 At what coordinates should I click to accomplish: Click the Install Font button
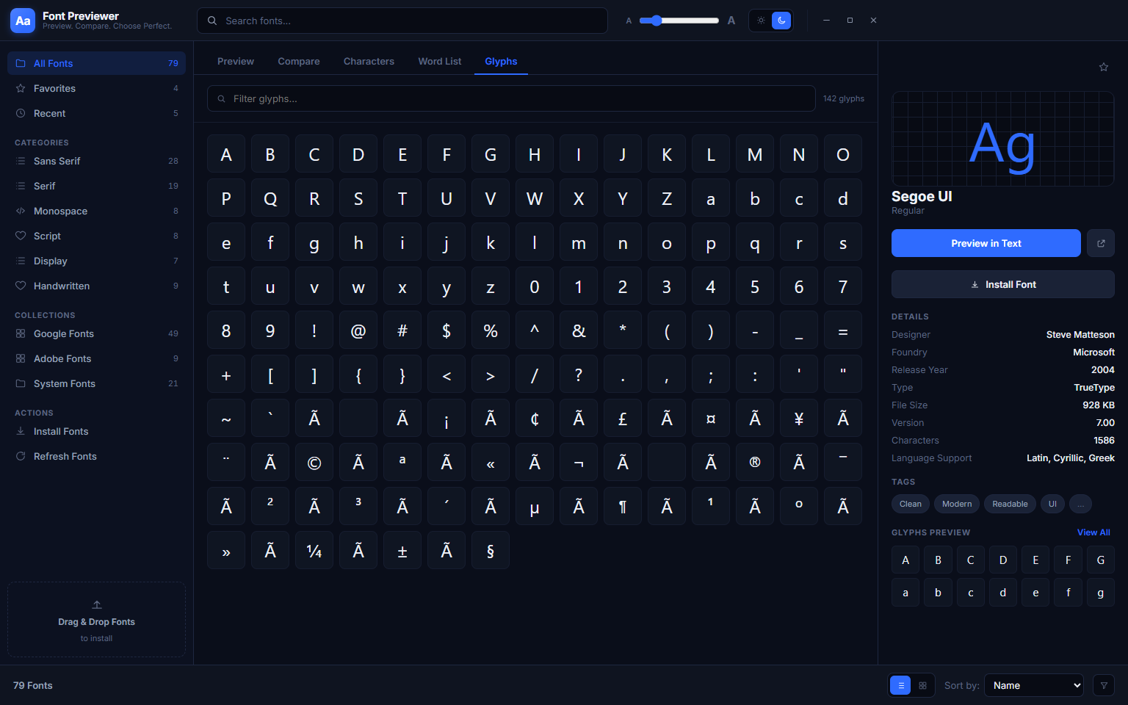pyautogui.click(x=1003, y=284)
